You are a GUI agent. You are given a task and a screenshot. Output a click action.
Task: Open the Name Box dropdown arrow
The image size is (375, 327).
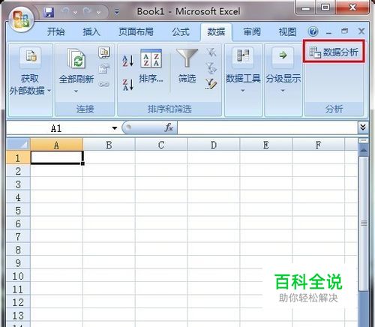115,128
